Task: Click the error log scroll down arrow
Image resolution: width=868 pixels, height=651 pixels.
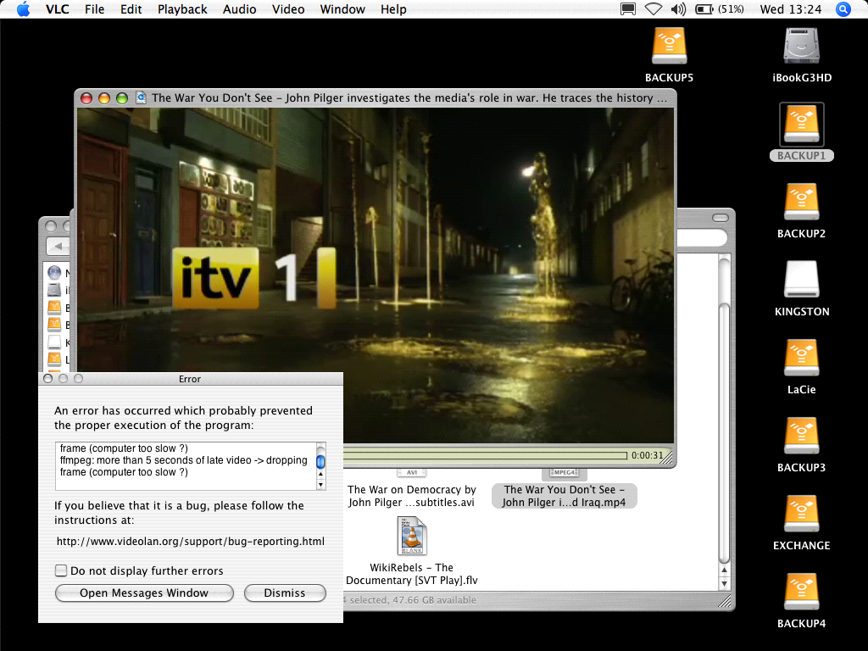Action: point(320,485)
